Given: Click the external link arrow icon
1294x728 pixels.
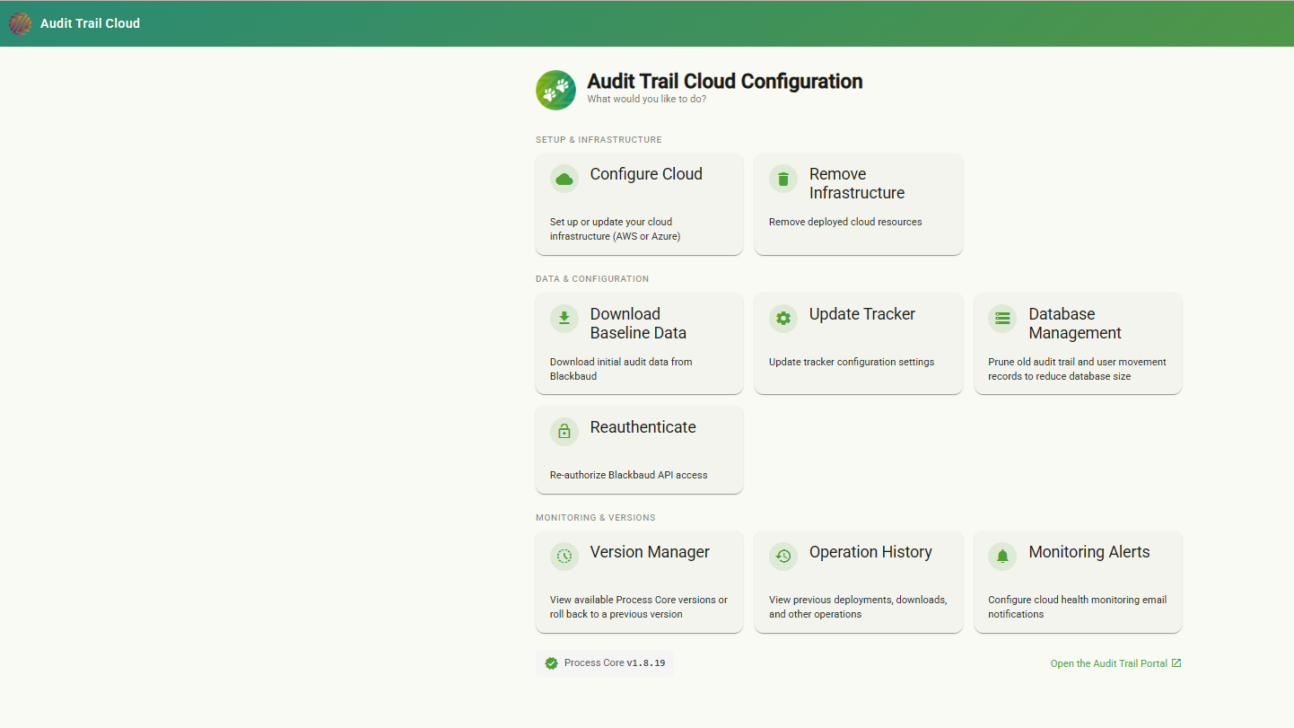Looking at the screenshot, I should [1176, 663].
